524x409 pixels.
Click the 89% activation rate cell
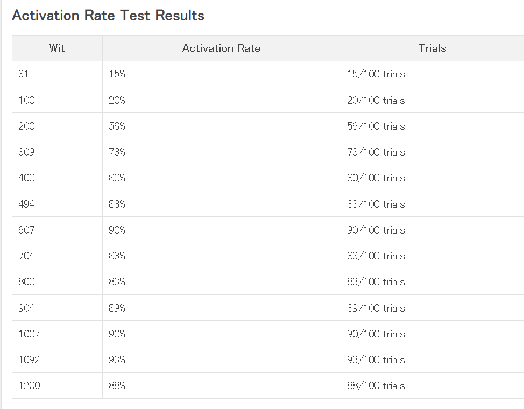click(222, 308)
